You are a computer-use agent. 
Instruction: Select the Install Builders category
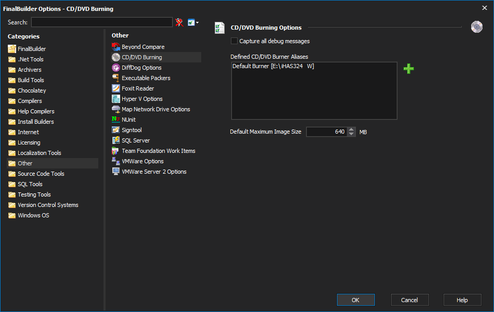coord(31,122)
